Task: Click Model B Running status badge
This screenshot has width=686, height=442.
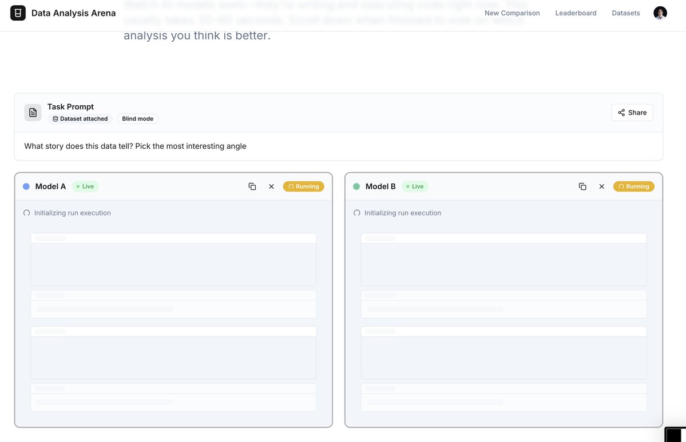Action: point(633,186)
